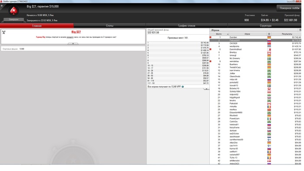Click the Chinese flag beside xiaofeyu
304x171 pixels.
click(269, 110)
